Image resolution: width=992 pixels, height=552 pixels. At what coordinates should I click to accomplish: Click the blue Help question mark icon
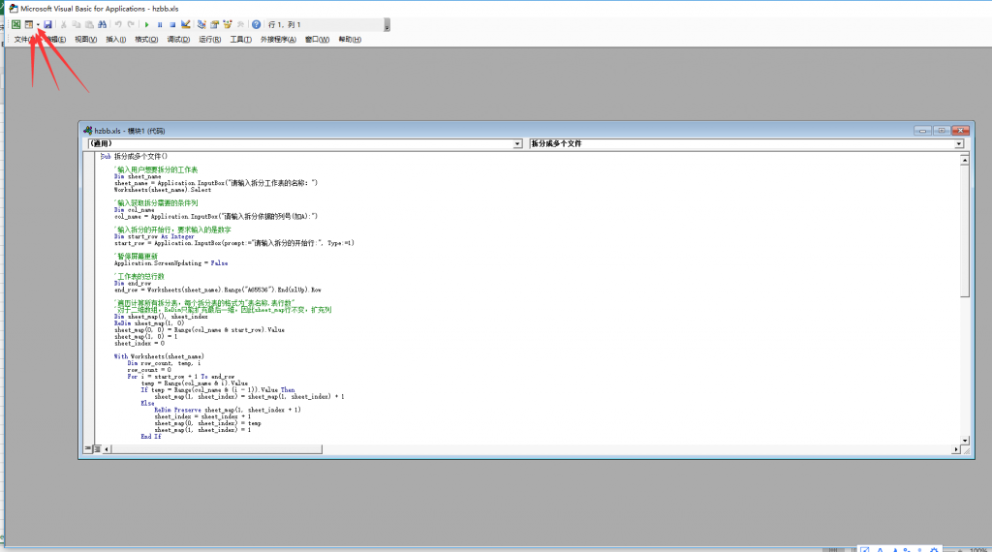256,24
